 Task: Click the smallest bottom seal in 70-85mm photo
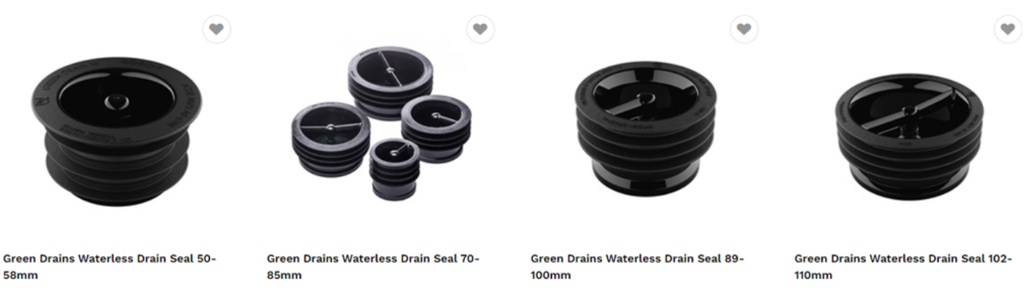[394, 168]
